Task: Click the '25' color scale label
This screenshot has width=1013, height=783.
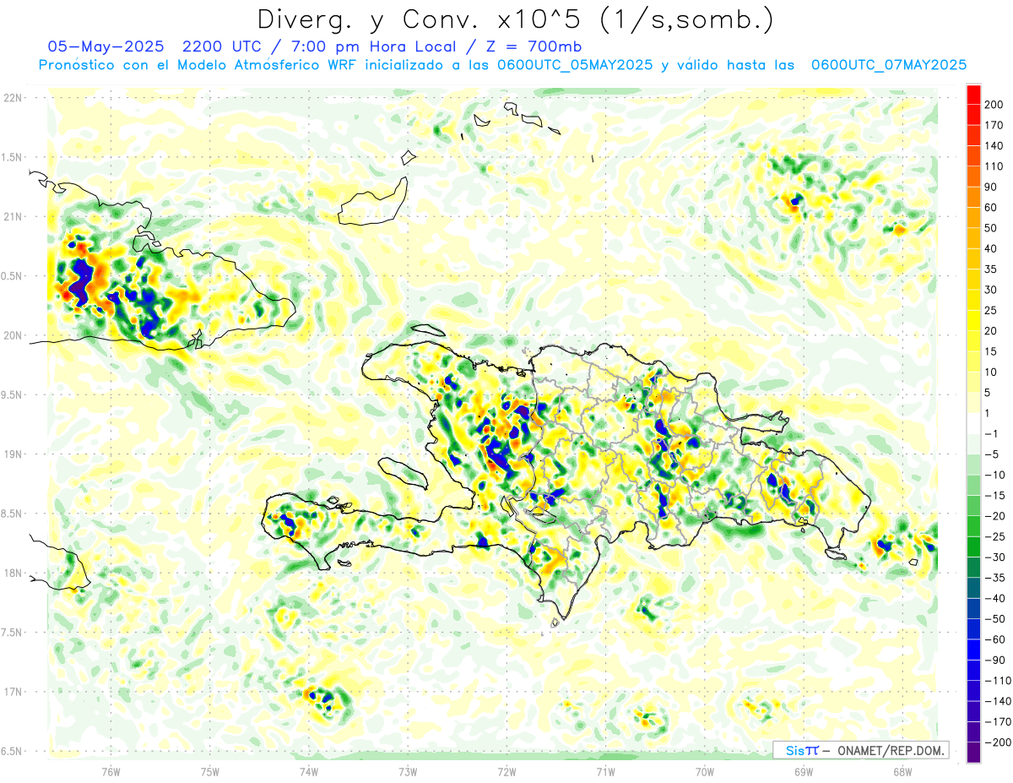Action: coord(992,310)
